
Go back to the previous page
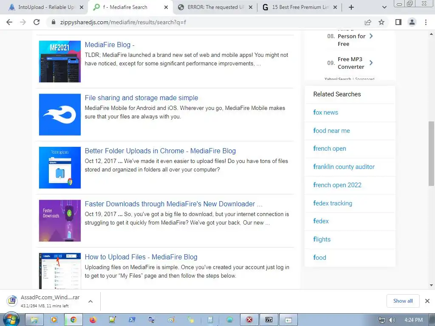[9, 22]
